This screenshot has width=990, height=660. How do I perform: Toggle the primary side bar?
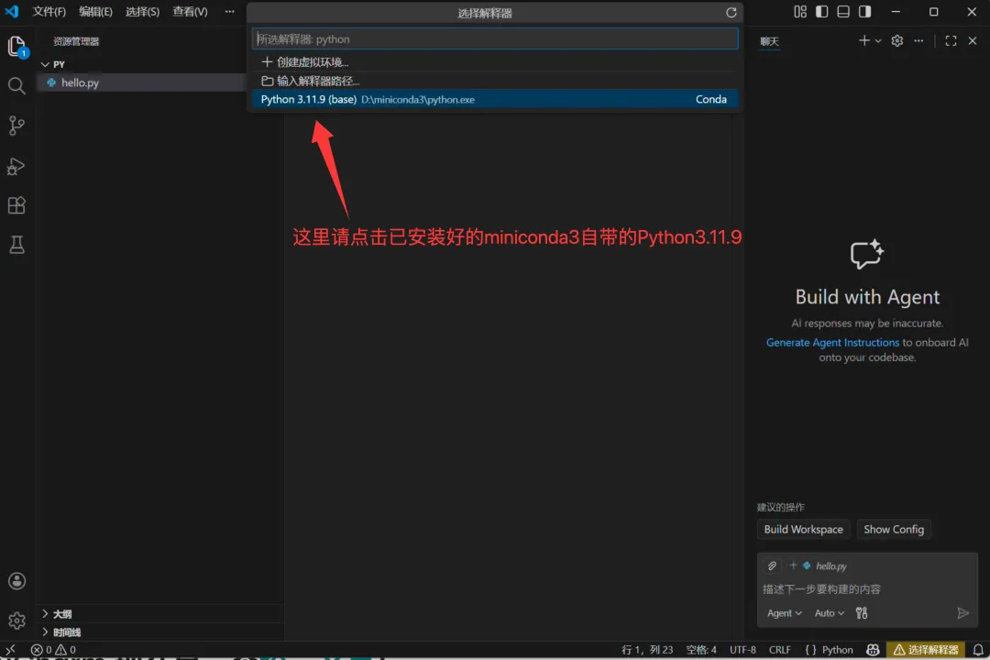[821, 11]
